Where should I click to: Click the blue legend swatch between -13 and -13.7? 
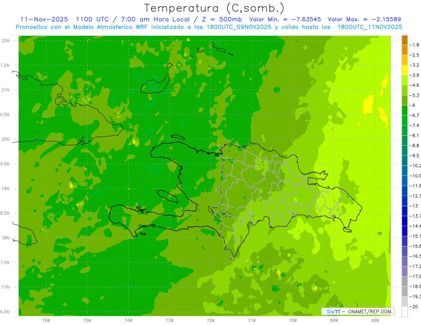pos(405,210)
